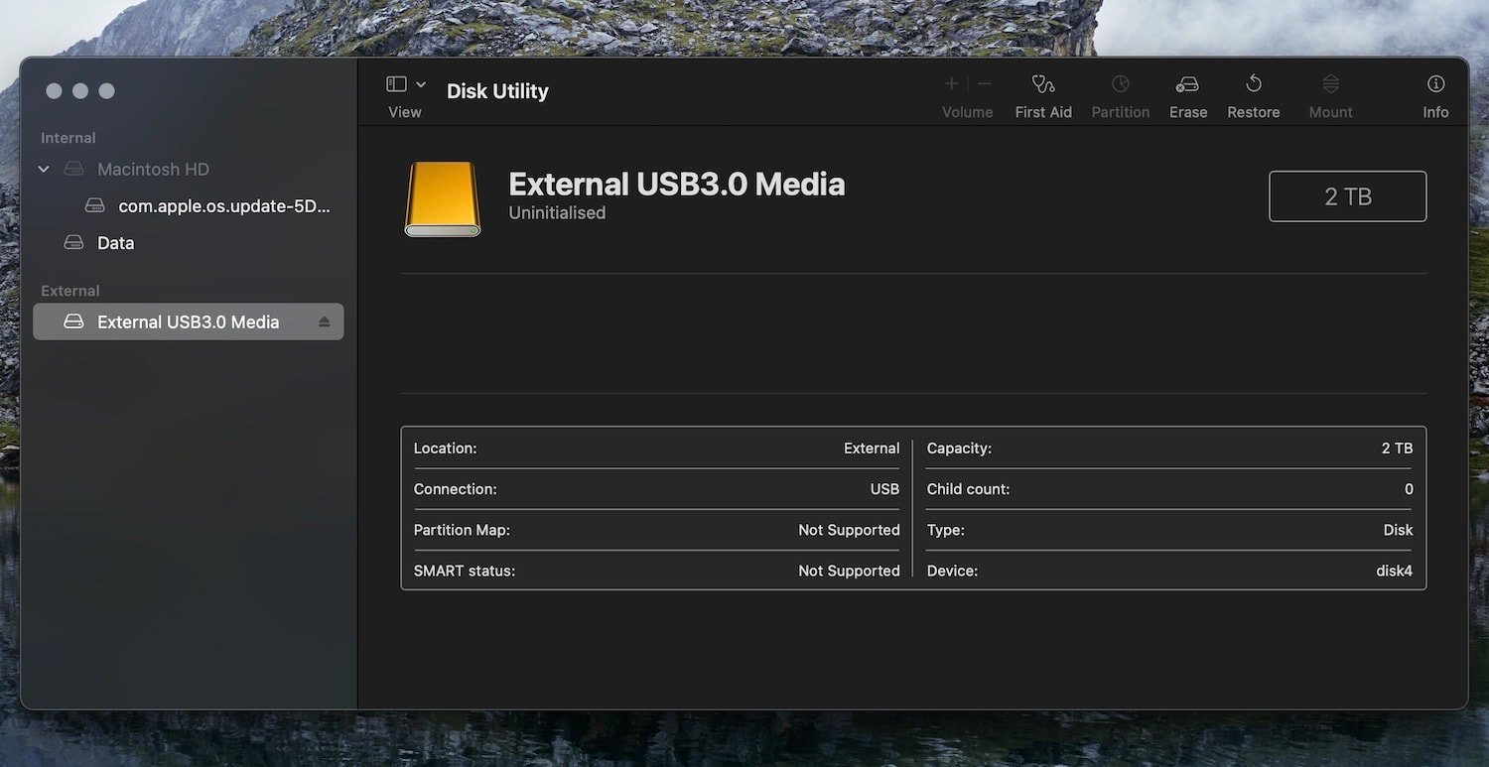Click the Mount toolbar icon
1489x767 pixels.
pyautogui.click(x=1331, y=84)
